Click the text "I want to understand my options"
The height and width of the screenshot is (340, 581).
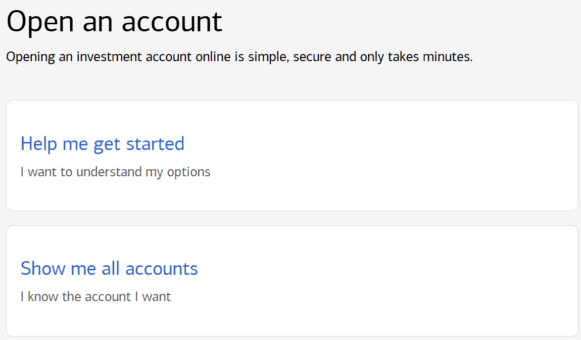115,172
